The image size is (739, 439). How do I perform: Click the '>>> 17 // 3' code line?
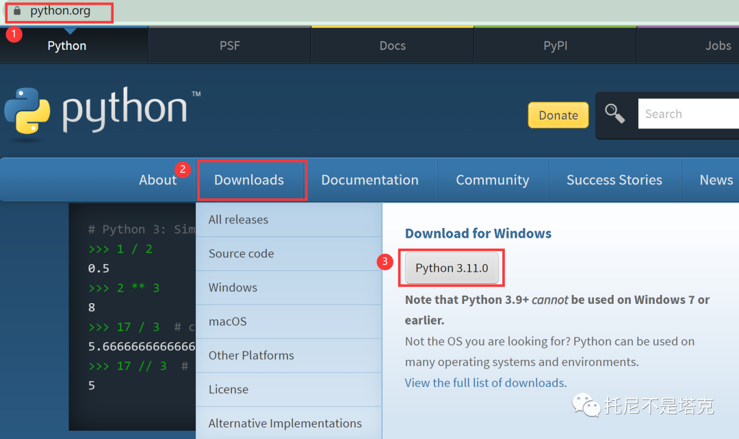click(138, 366)
